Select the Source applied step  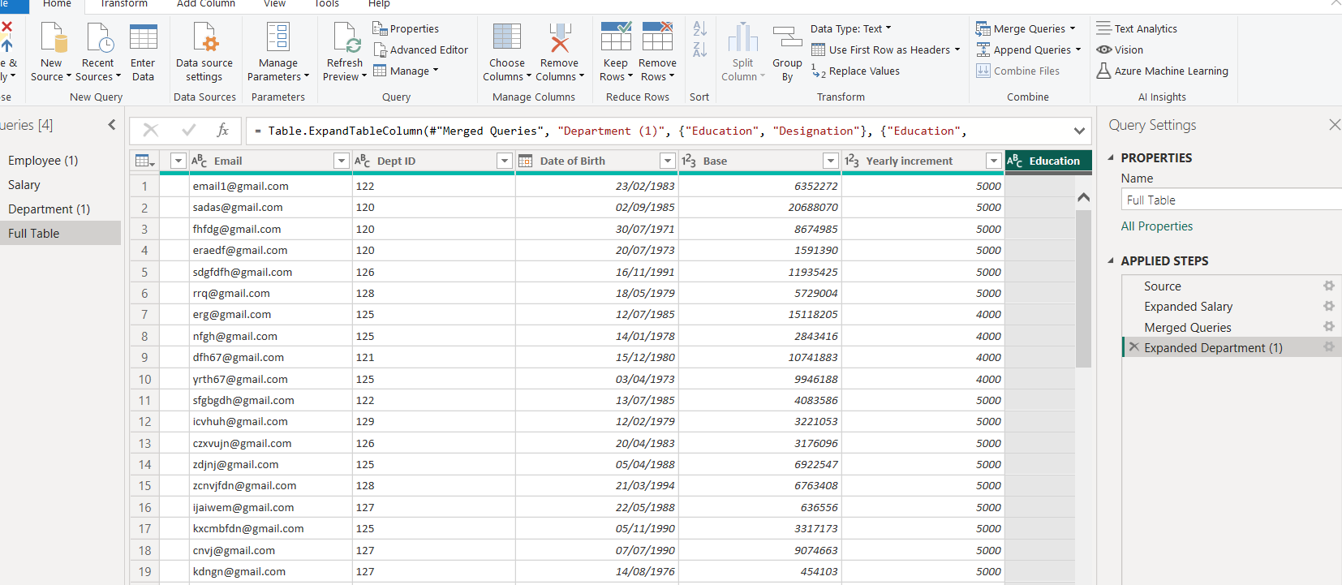click(x=1162, y=286)
